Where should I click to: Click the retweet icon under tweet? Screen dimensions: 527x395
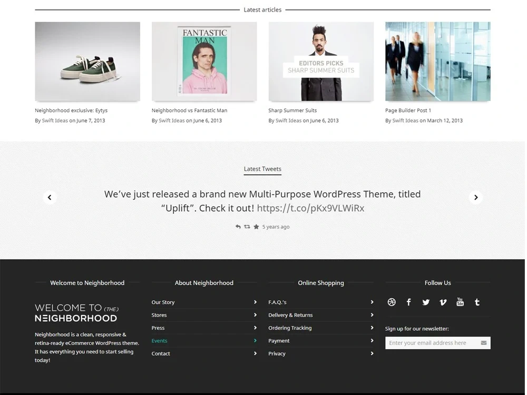[x=247, y=226]
